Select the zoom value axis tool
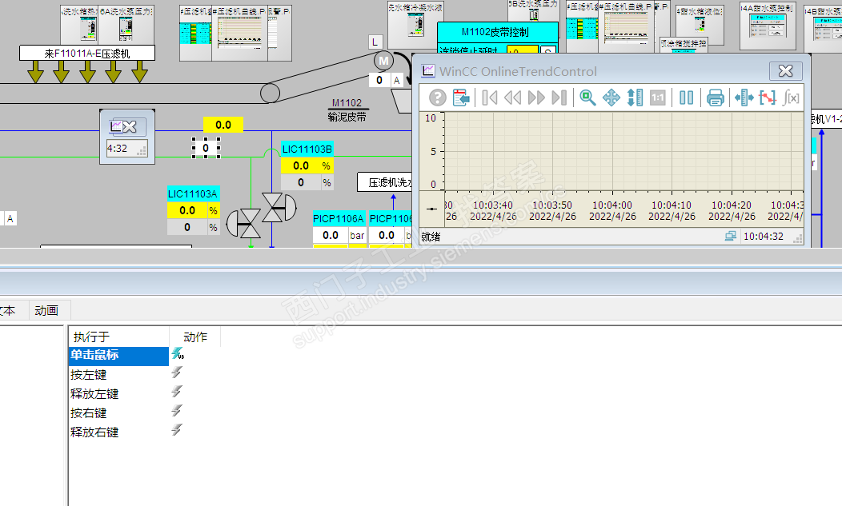The width and height of the screenshot is (842, 506). (635, 98)
